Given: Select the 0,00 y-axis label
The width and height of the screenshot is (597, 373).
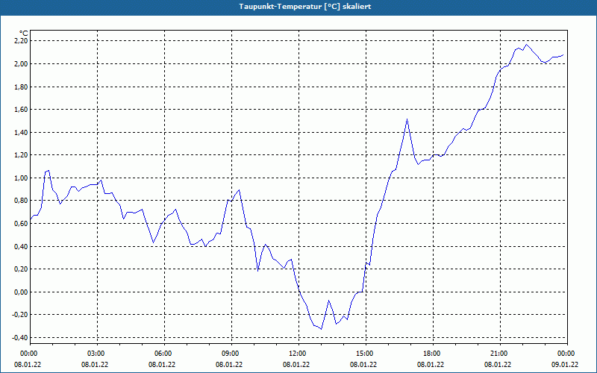Looking at the screenshot, I should point(22,292).
